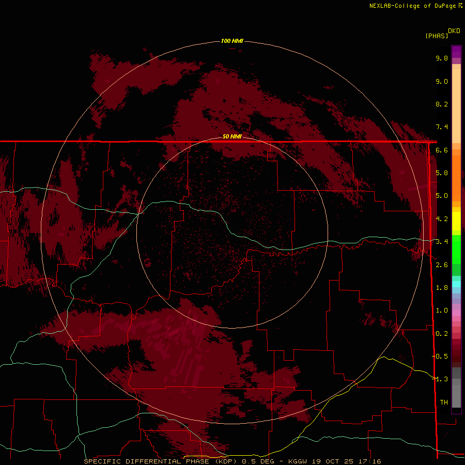Image resolution: width=465 pixels, height=465 pixels.
Task: Click the -1.3 scale value
Action: [440, 379]
